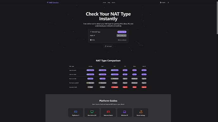Click the Symmetric NAT row label
This screenshot has height=122, width=218.
tap(73, 87)
